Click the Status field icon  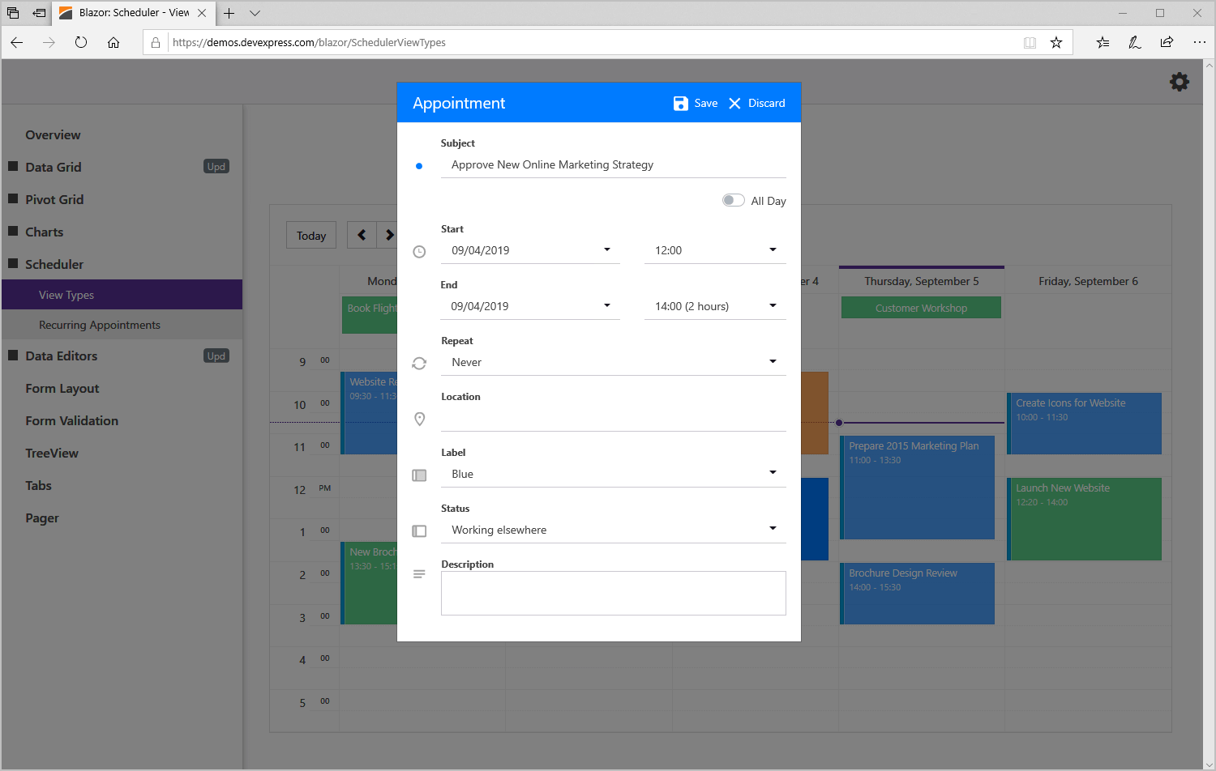click(x=419, y=531)
